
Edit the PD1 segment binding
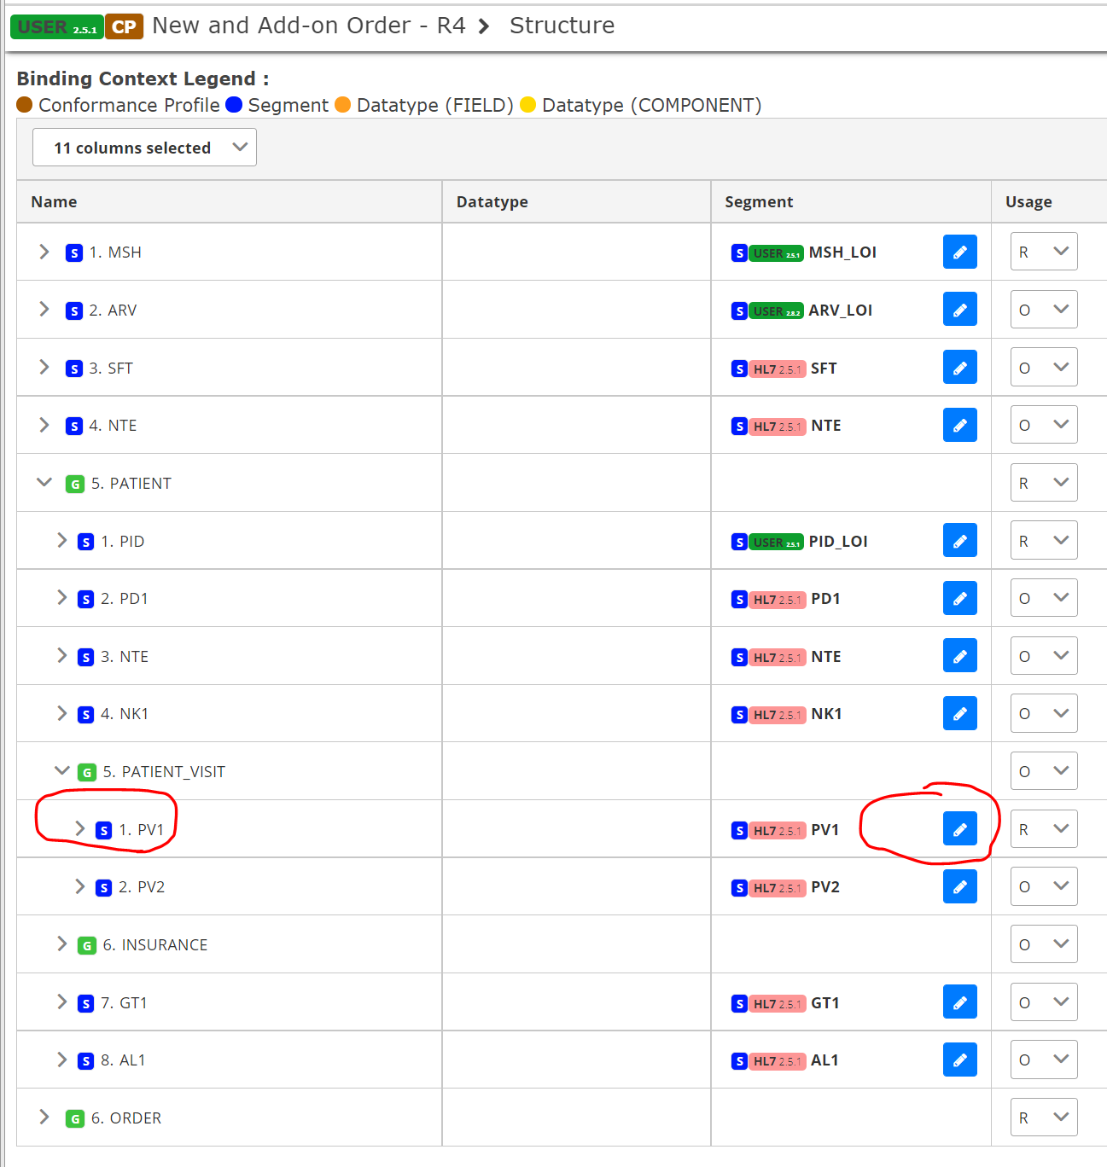(x=959, y=598)
